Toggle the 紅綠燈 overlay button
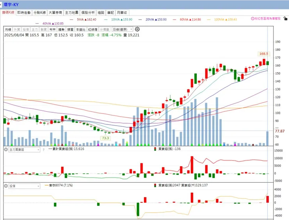This screenshot has width=289, height=220. 93,30
